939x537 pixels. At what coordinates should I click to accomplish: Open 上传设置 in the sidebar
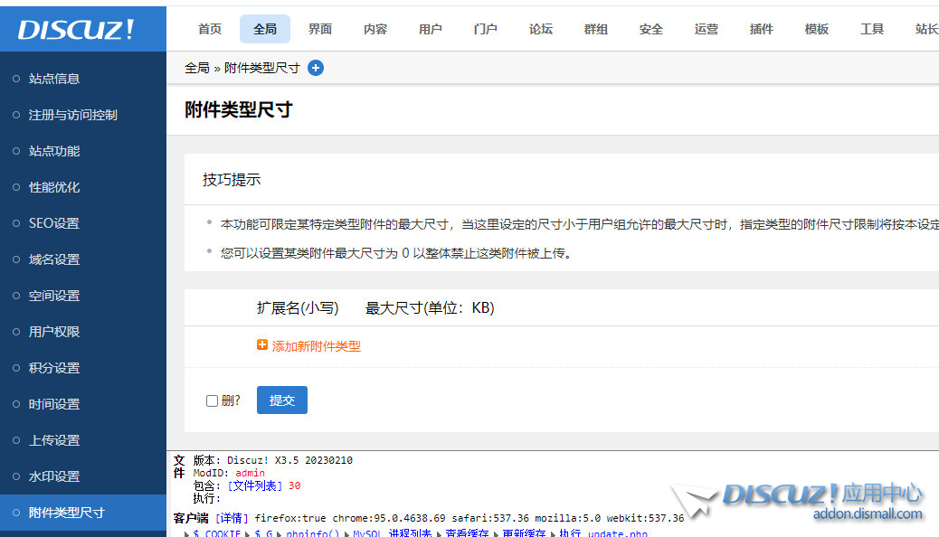54,440
